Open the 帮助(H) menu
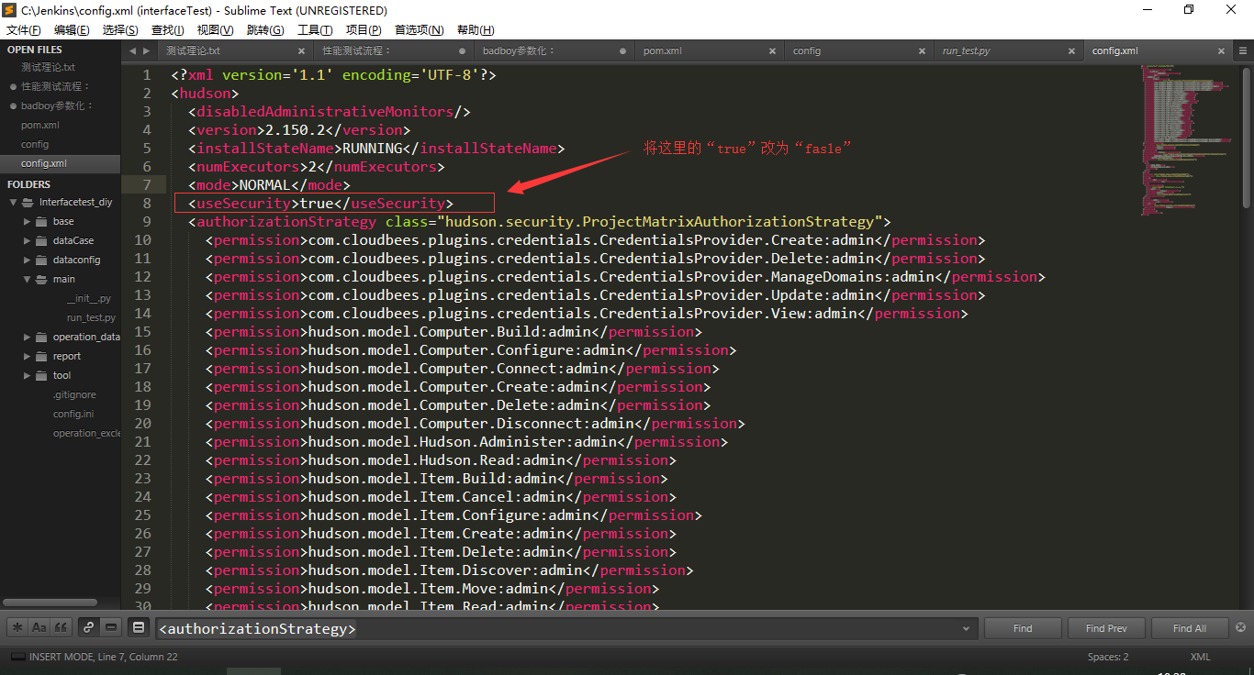This screenshot has height=675, width=1254. [x=475, y=30]
